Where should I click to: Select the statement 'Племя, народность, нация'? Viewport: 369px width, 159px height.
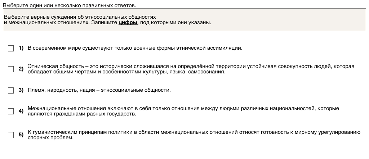click(x=99, y=90)
